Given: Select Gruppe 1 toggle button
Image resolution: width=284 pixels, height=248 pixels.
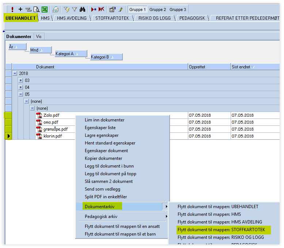Looking at the screenshot, I should (x=137, y=10).
